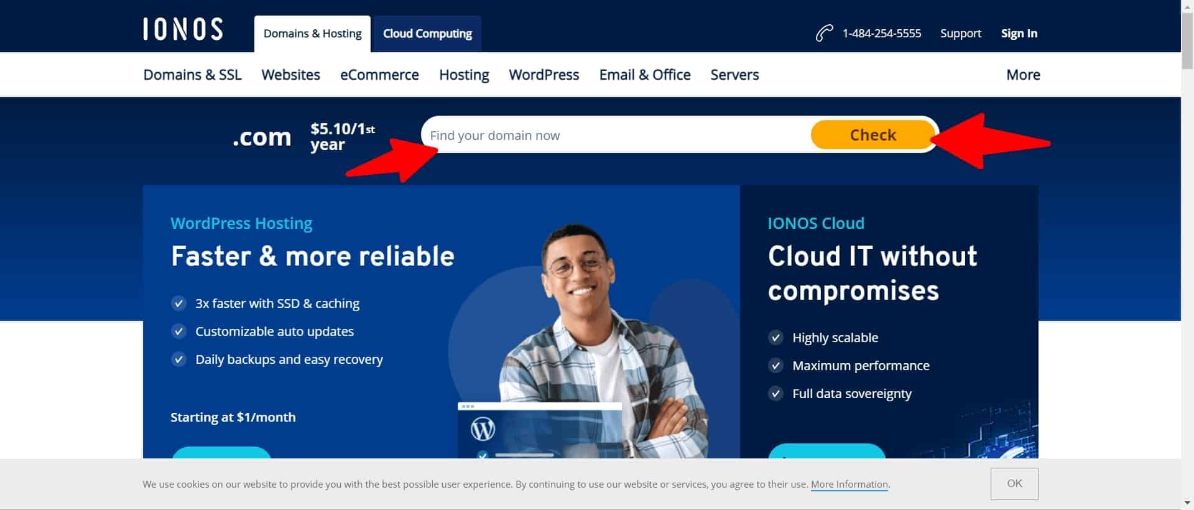Dismiss cookie notice with OK button
The width and height of the screenshot is (1194, 510).
click(1014, 483)
